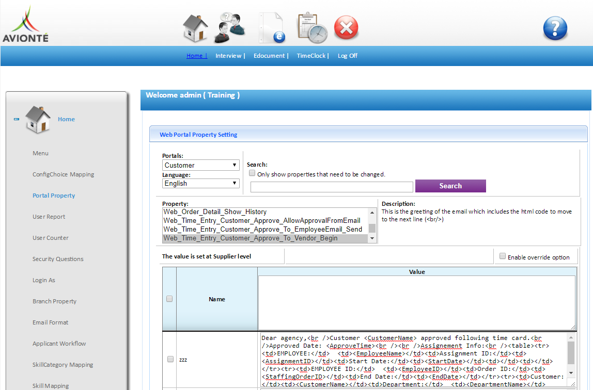This screenshot has height=390, width=593.
Task: Click the red X Log Off icon
Action: [x=346, y=27]
